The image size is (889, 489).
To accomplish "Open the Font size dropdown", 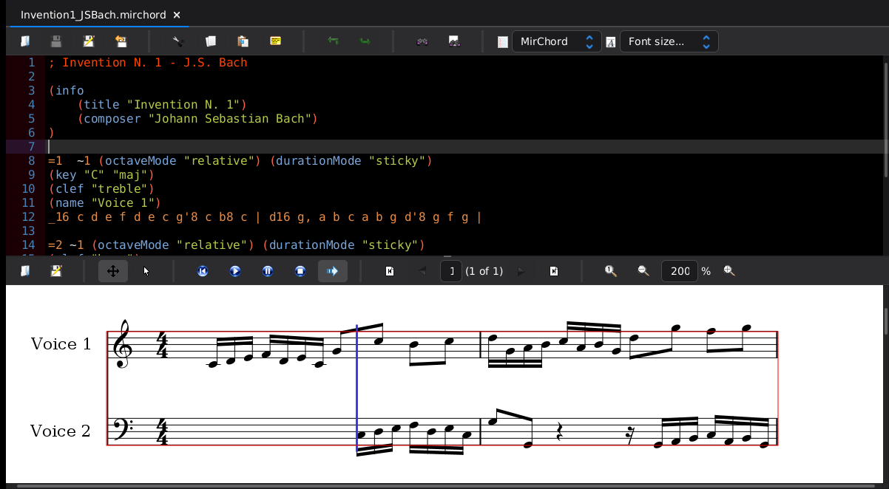I will pos(669,41).
